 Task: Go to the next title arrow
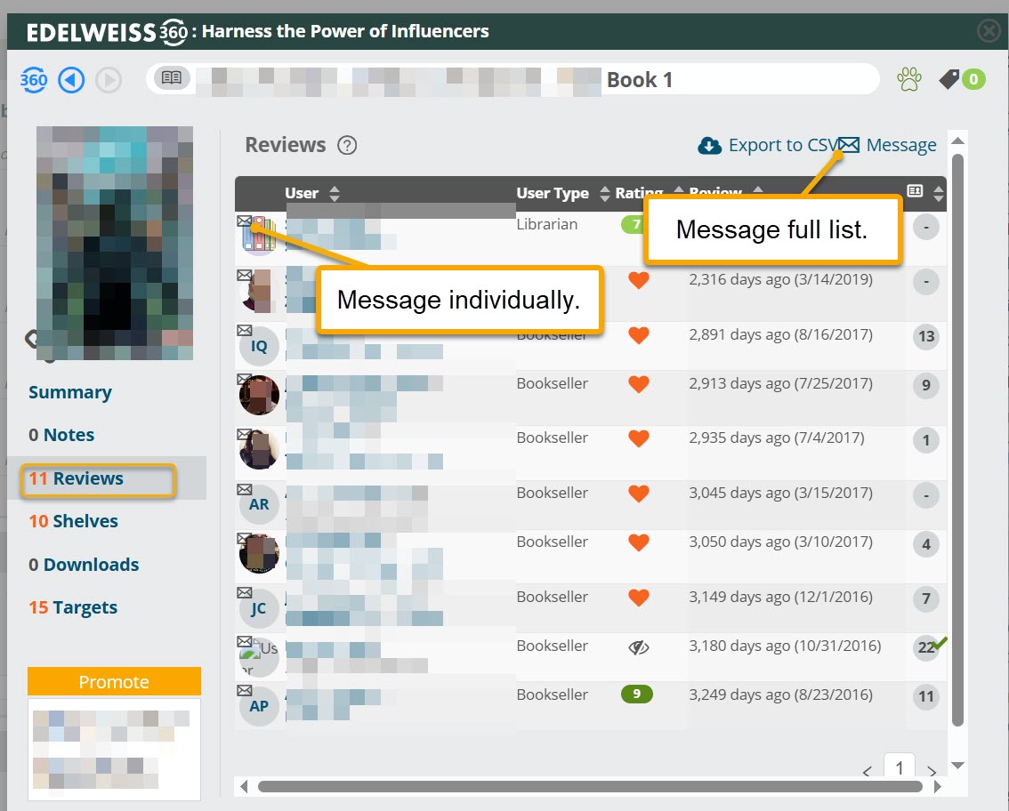pos(109,80)
